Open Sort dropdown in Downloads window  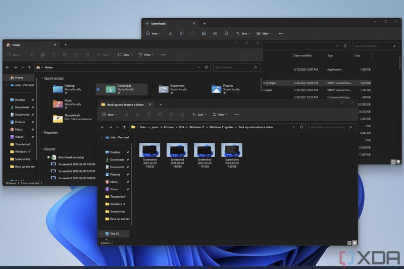point(243,33)
